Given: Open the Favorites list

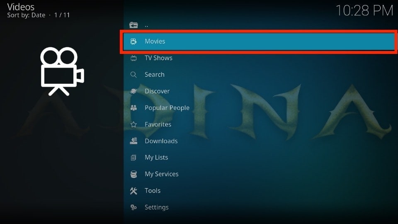Looking at the screenshot, I should (x=259, y=124).
